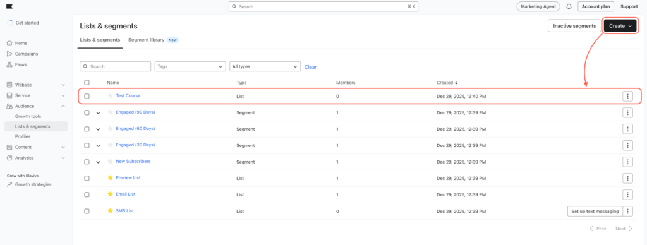Open more options for SMS List
Viewport: 647px width, 245px height.
pos(627,211)
